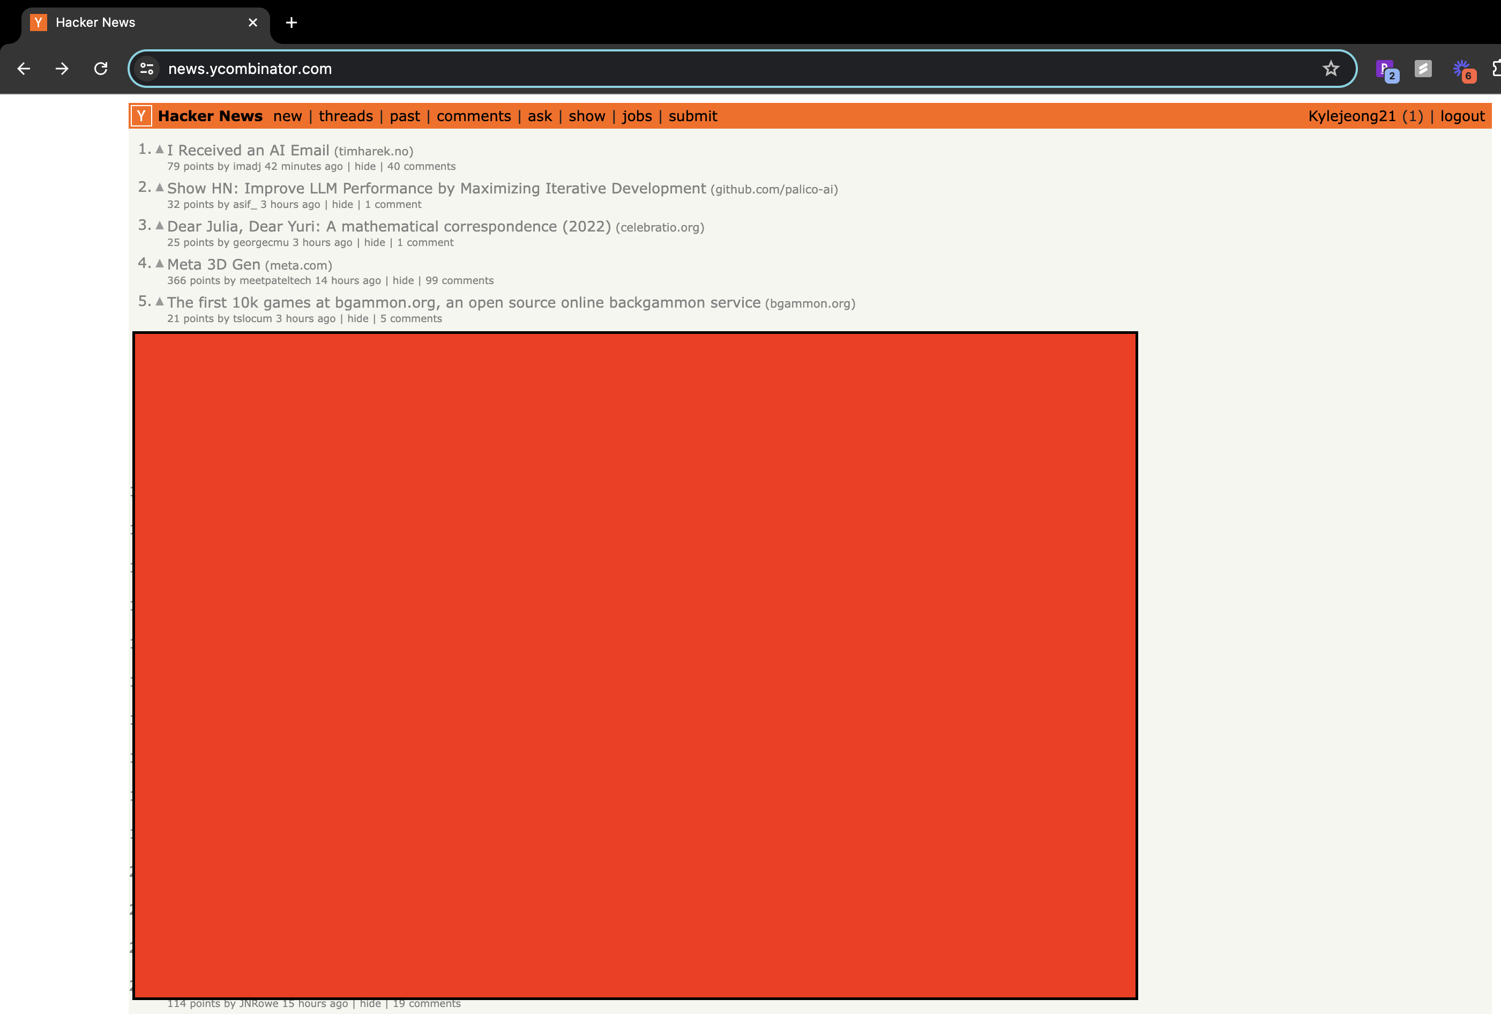Open the site information icon in address bar

click(147, 69)
